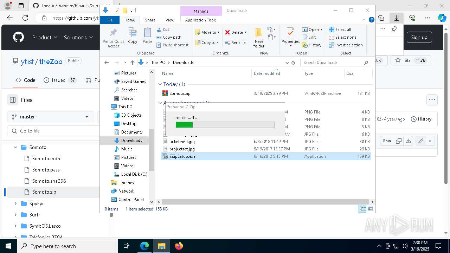Viewport: 450px width, 253px height.
Task: Open Edge downloads toolbar icon
Action: [x=396, y=18]
